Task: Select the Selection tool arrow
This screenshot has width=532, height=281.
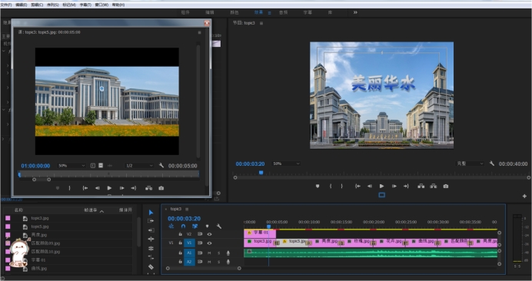Action: click(x=151, y=213)
